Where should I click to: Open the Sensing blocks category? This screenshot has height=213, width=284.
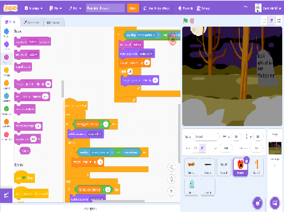tap(7, 97)
